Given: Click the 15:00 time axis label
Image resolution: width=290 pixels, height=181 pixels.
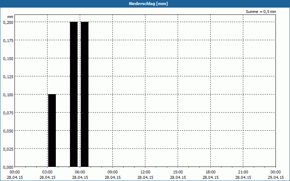Looking at the screenshot, I should 178,172.
